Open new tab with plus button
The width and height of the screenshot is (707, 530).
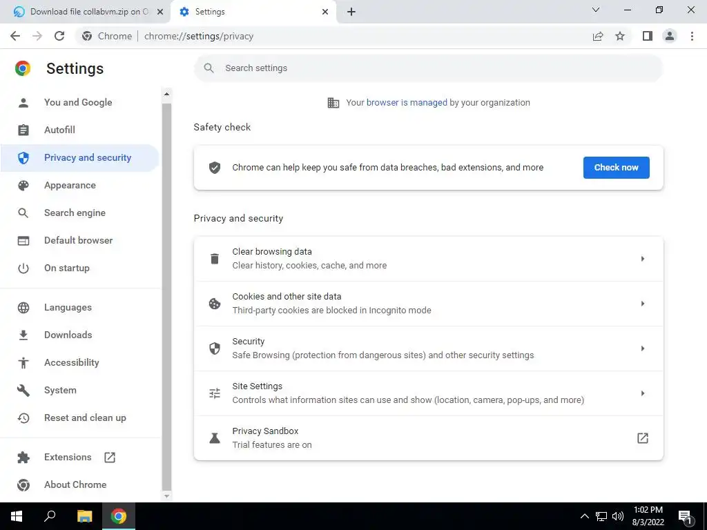click(x=351, y=12)
